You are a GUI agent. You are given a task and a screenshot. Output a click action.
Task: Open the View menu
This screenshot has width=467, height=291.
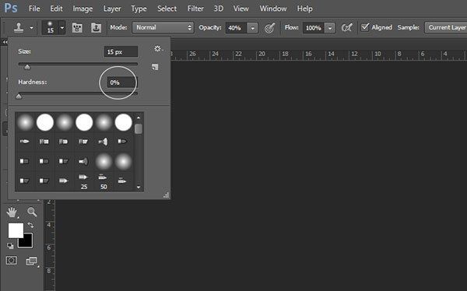(x=241, y=9)
